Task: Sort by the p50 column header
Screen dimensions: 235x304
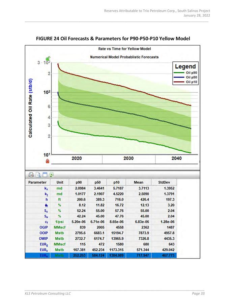Action: [x=98, y=182]
